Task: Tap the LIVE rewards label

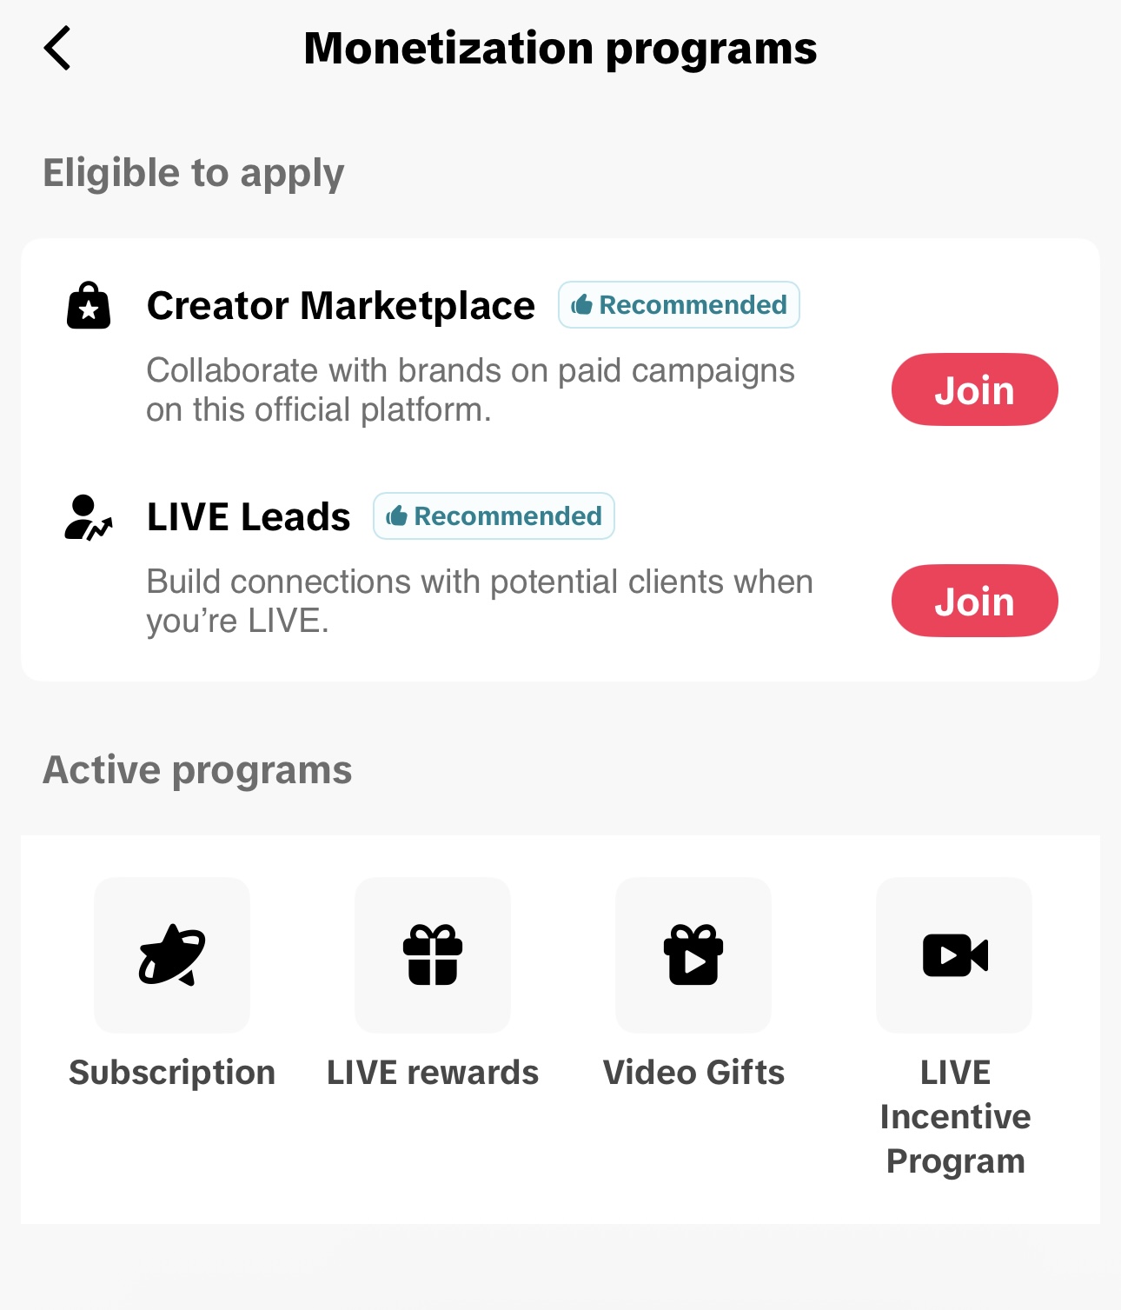Action: (433, 1073)
